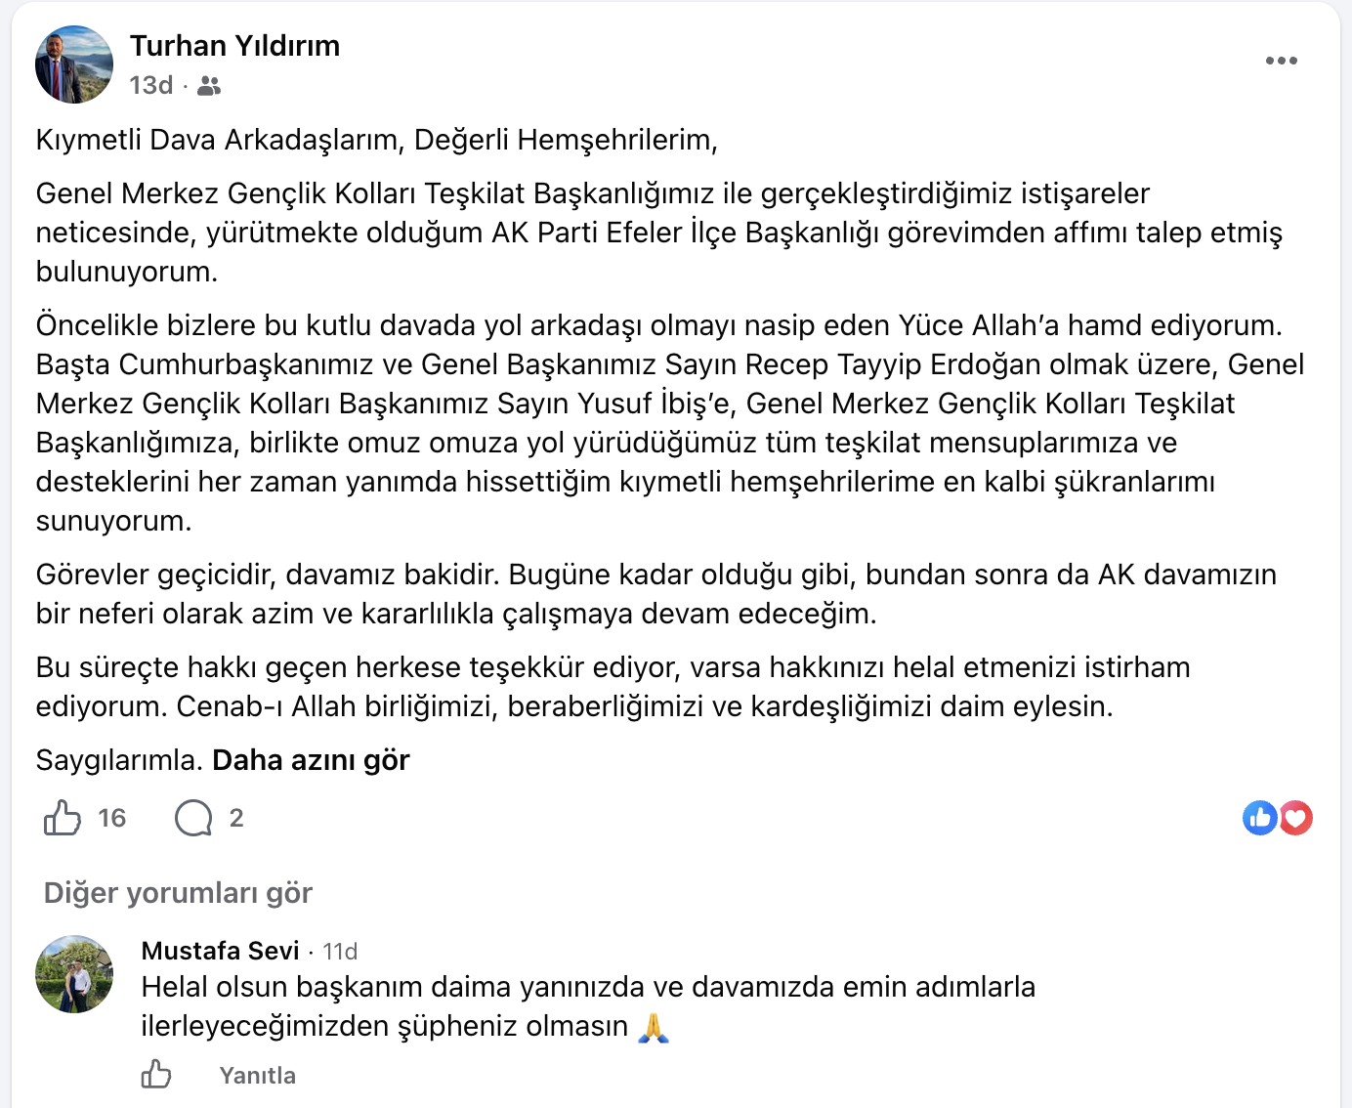Image resolution: width=1352 pixels, height=1108 pixels.
Task: Open Turhan Yıldırım's profile picture
Action: coord(74,64)
